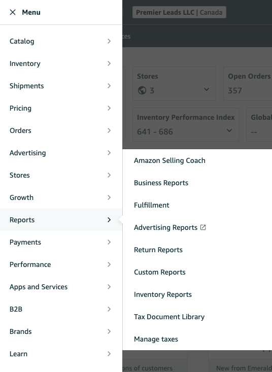Open Inventory Reports
Viewport: 272px width, 372px height.
tap(163, 294)
